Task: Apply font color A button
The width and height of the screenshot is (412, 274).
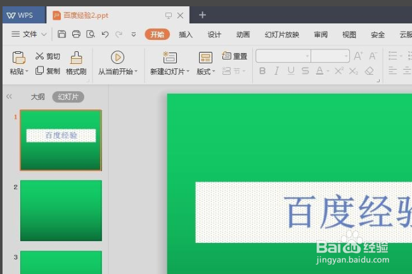Action: tap(319, 71)
